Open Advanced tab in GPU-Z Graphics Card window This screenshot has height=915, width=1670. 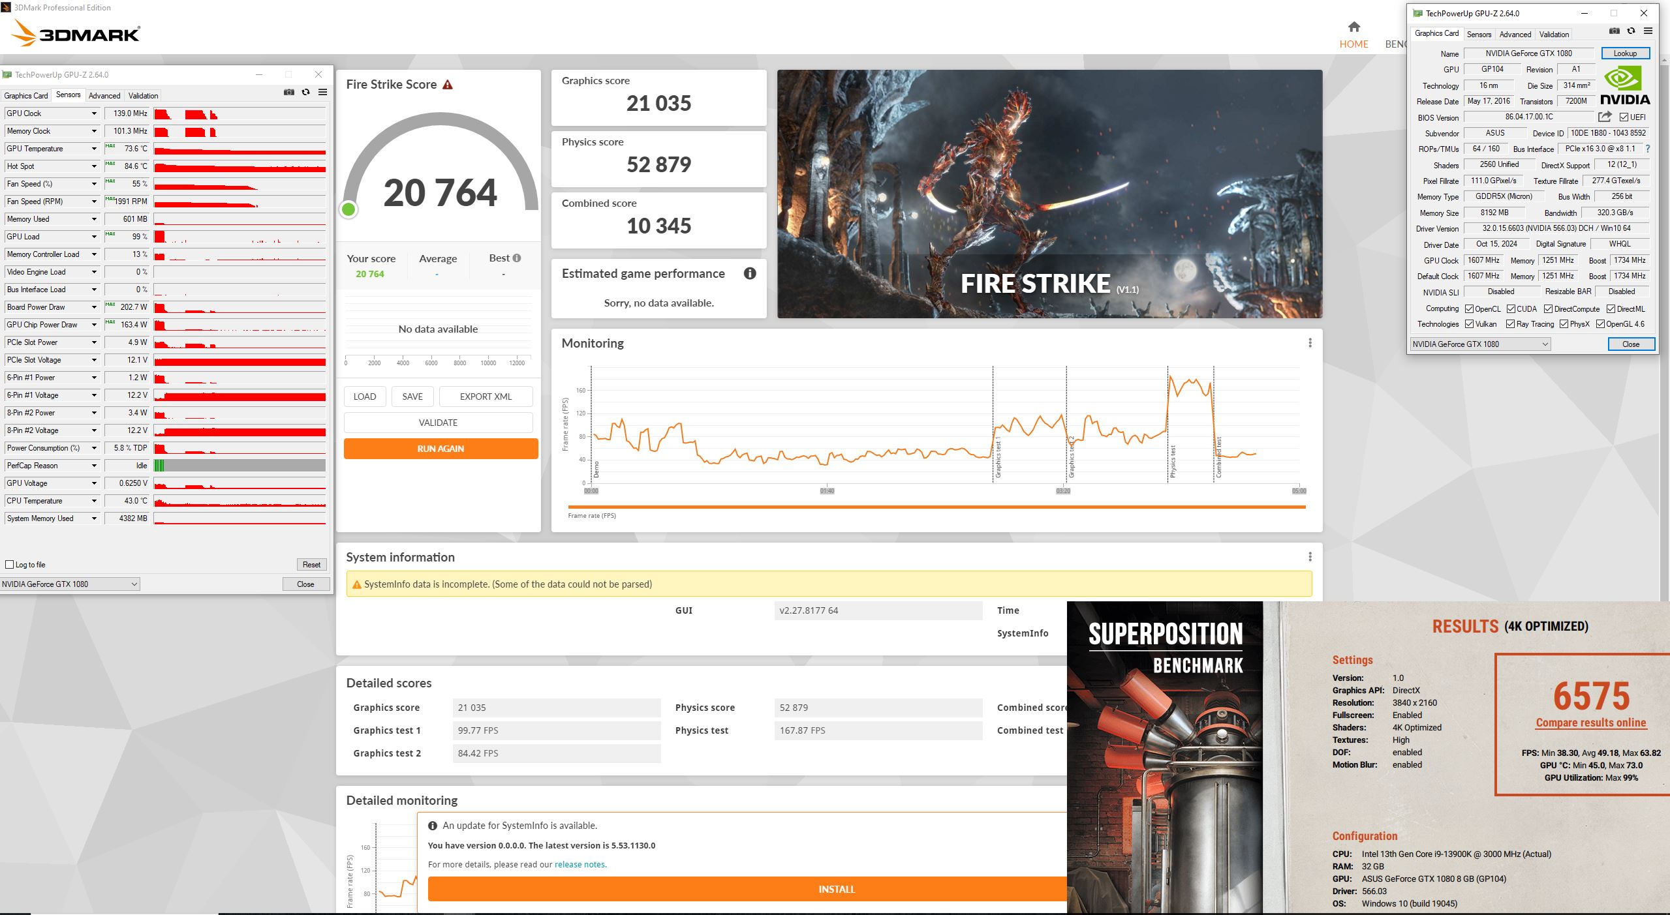1515,35
